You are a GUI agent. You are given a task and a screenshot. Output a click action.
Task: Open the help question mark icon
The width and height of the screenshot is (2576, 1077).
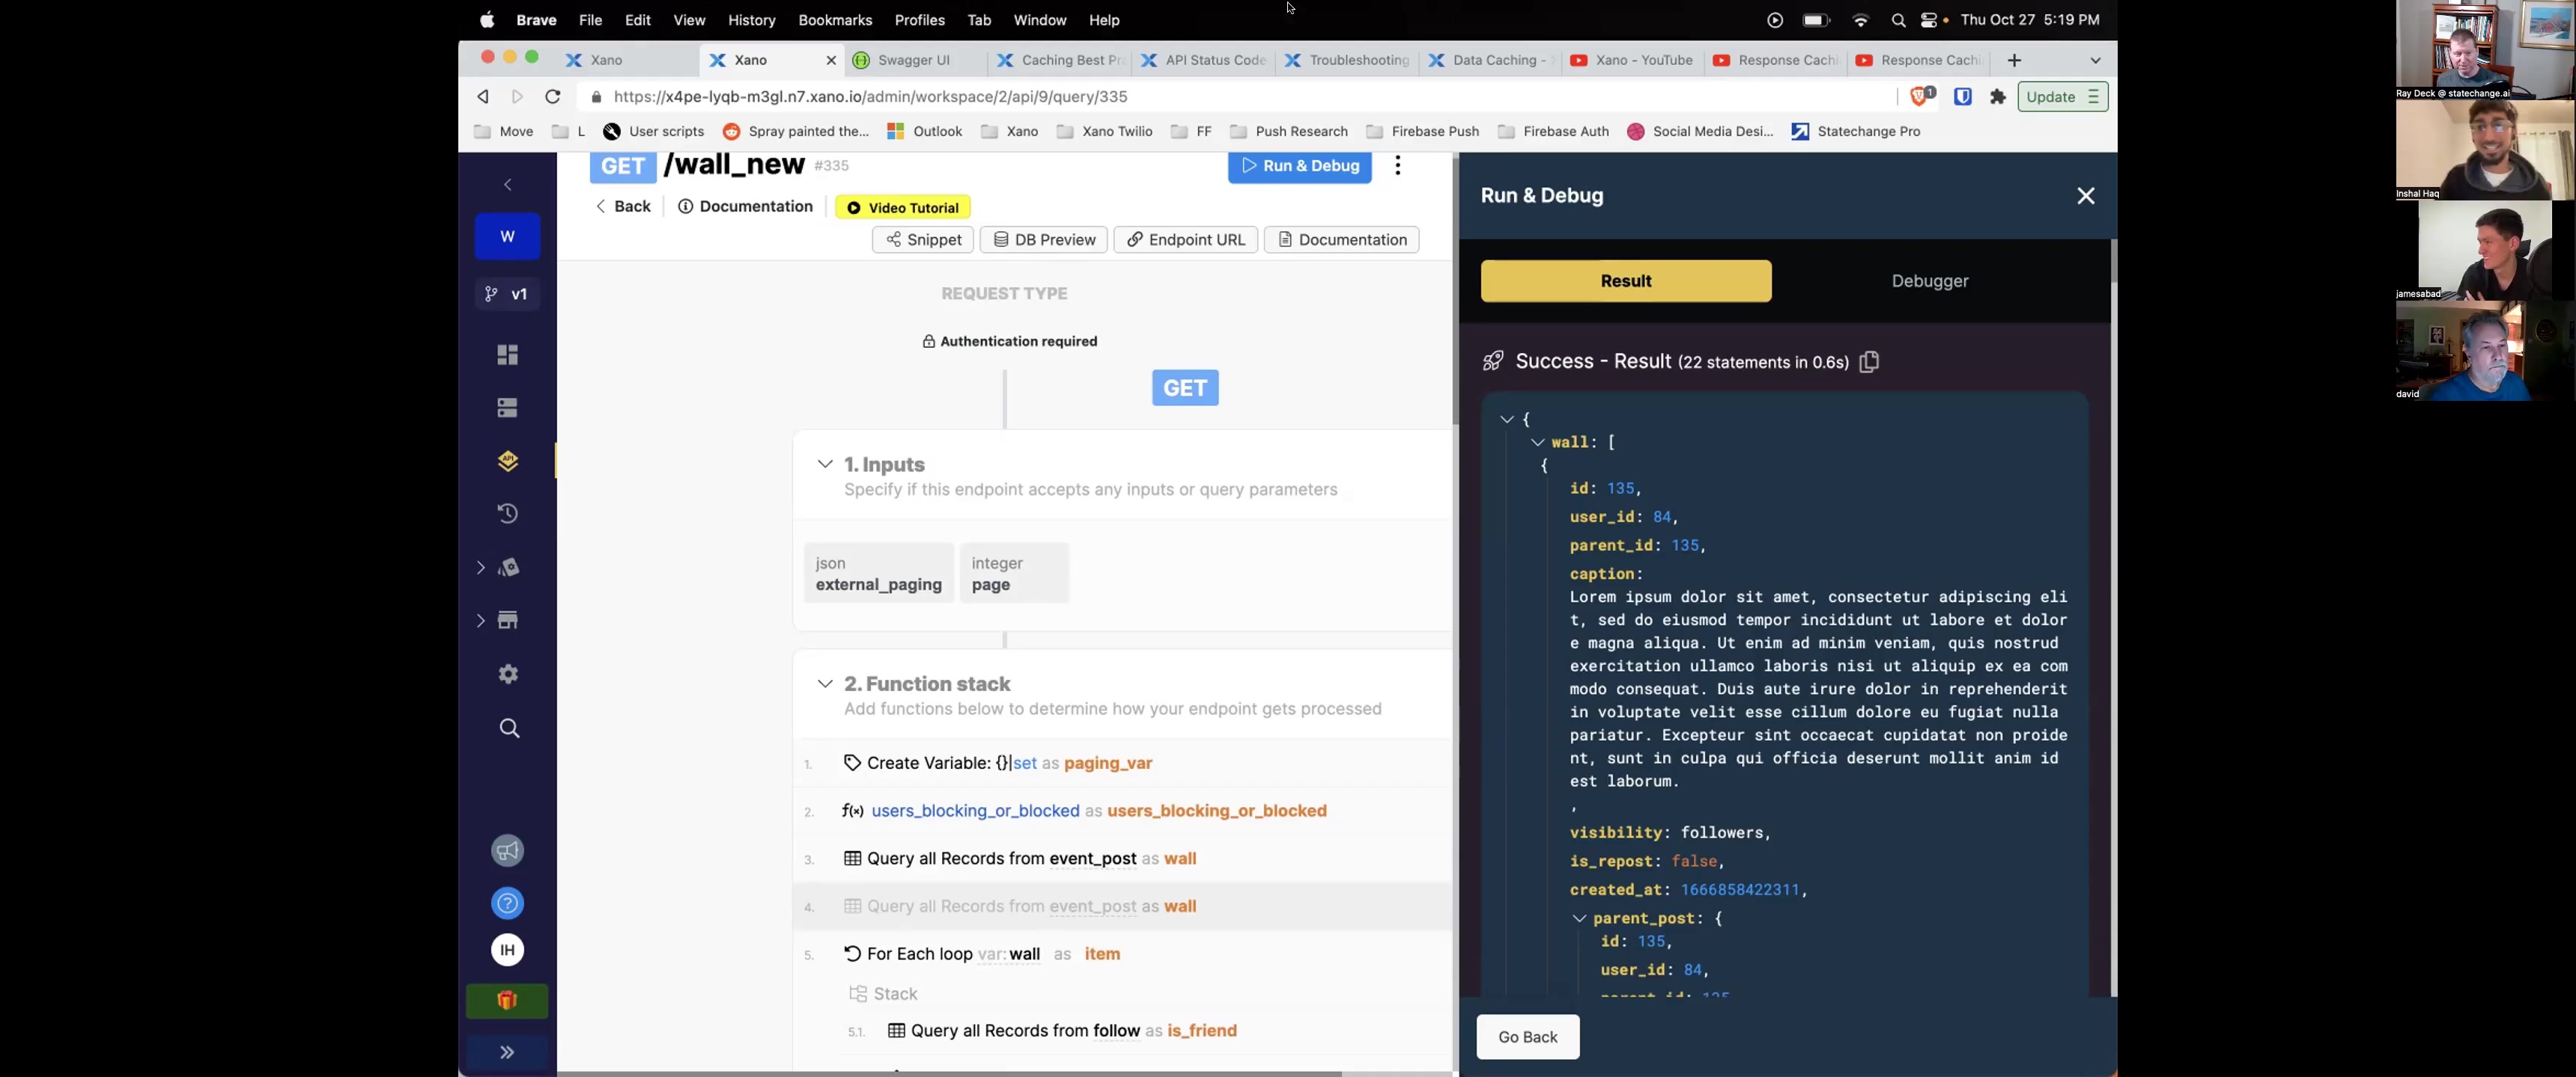coord(508,903)
